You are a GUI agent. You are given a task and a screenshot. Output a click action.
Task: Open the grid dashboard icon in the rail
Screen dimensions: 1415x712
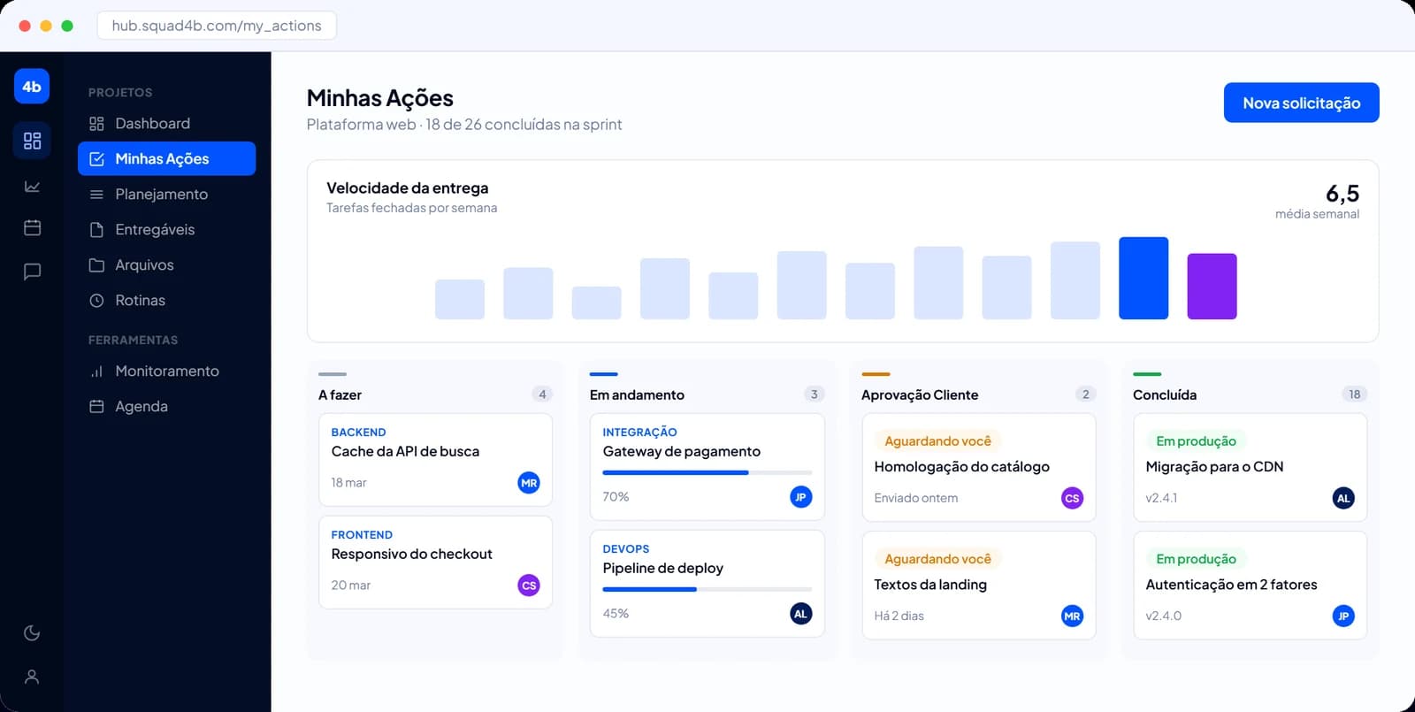point(32,141)
